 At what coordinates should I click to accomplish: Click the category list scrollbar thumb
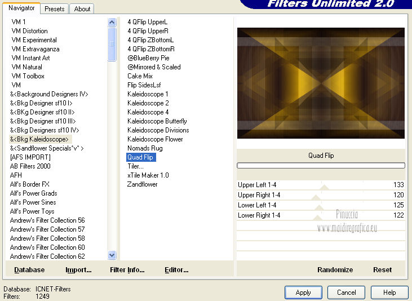112,44
